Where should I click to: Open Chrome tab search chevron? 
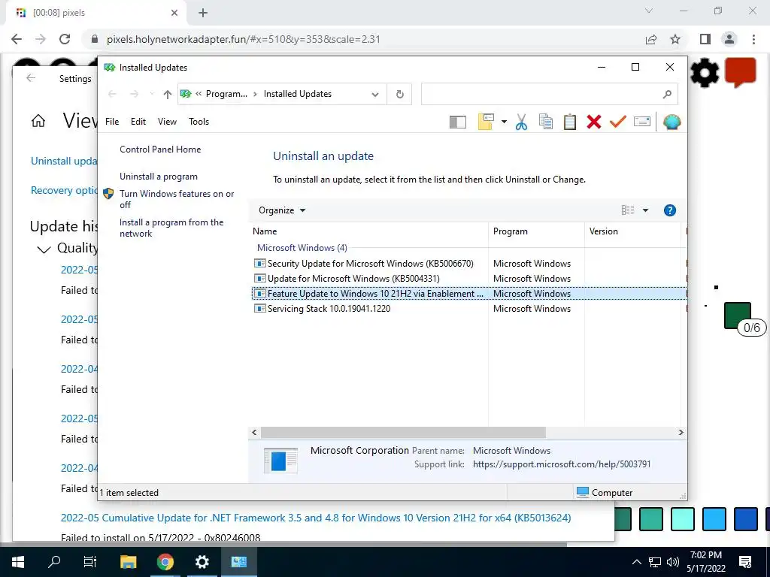pos(649,11)
